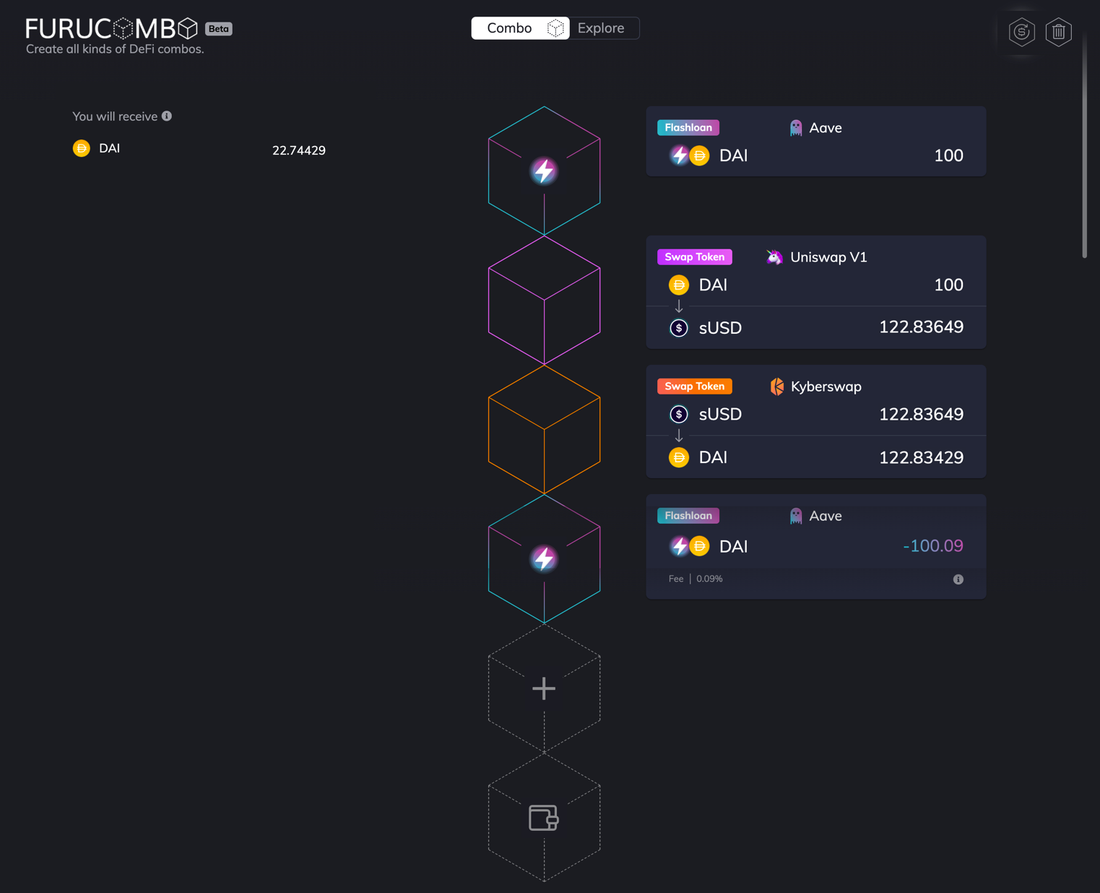Click the lightning cube at bottom of chain
Screen dimensions: 1100x893
pyautogui.click(x=544, y=559)
